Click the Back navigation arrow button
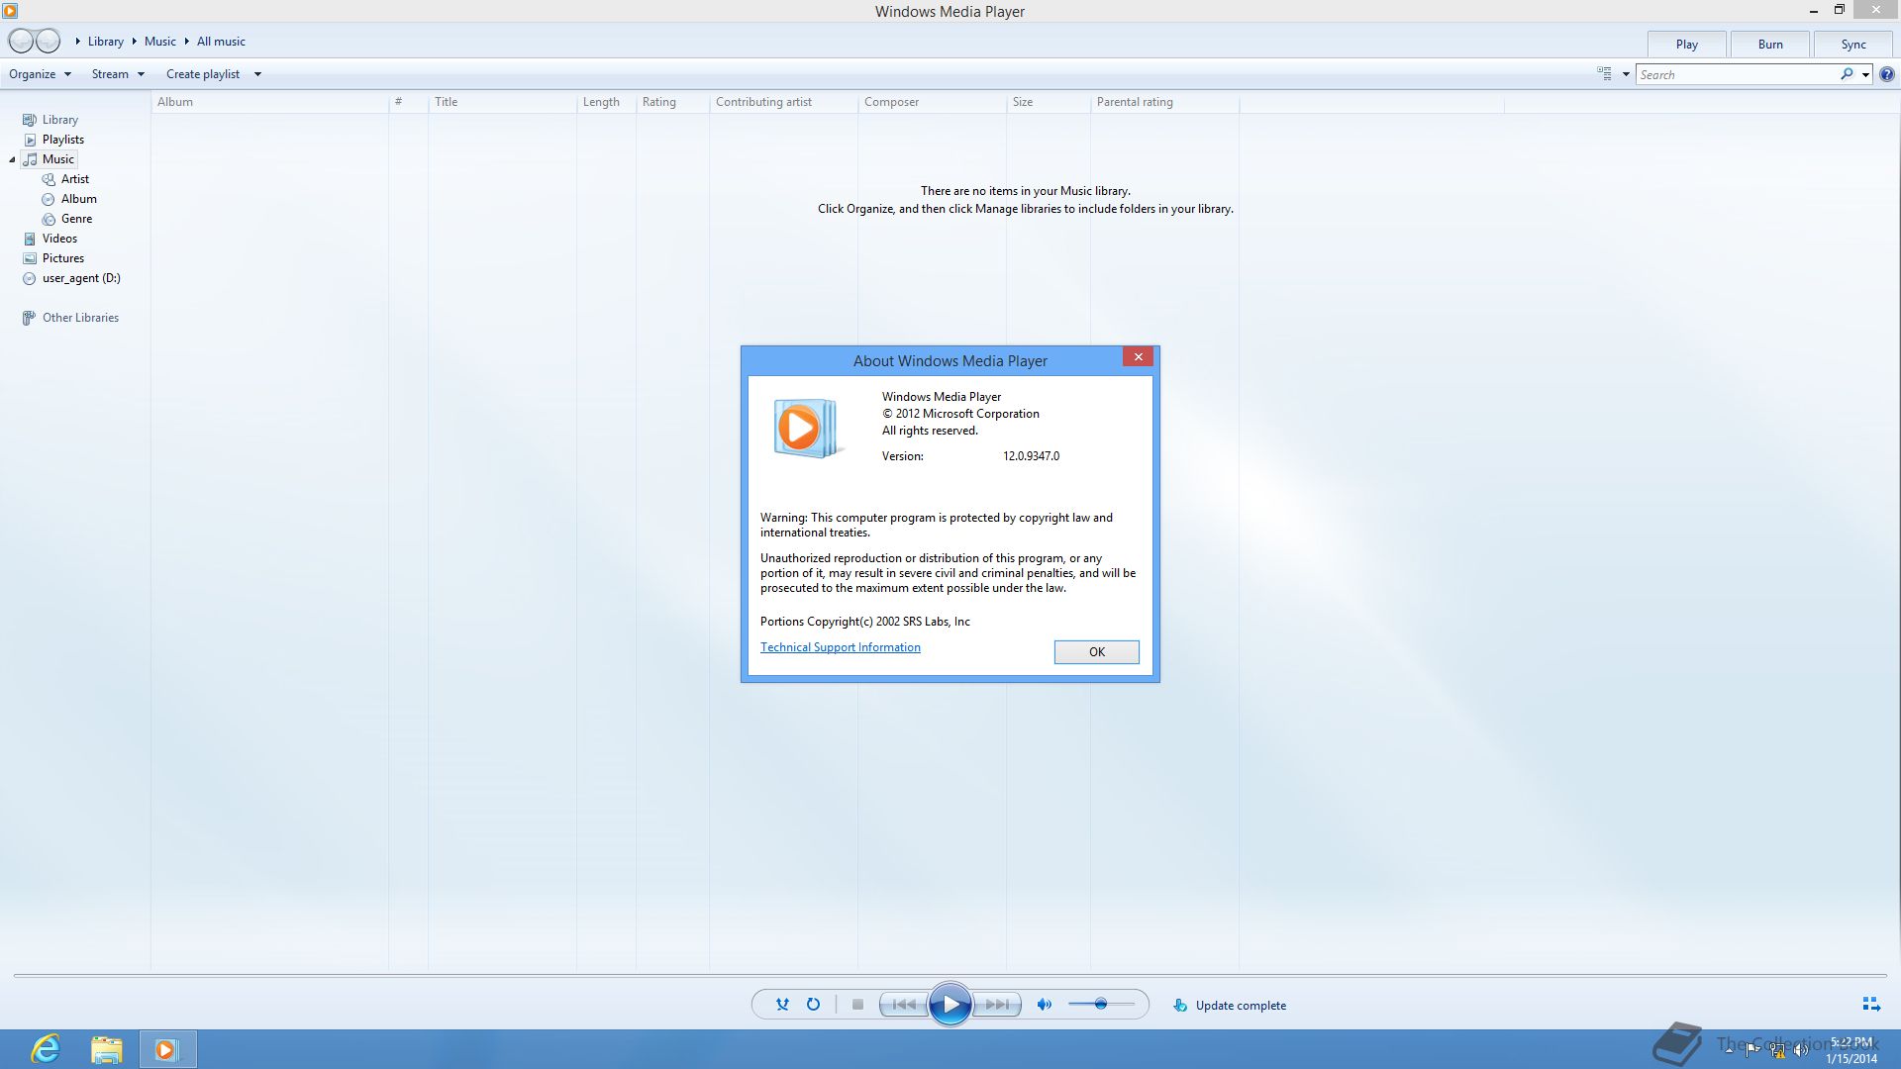The height and width of the screenshot is (1069, 1901). point(21,41)
